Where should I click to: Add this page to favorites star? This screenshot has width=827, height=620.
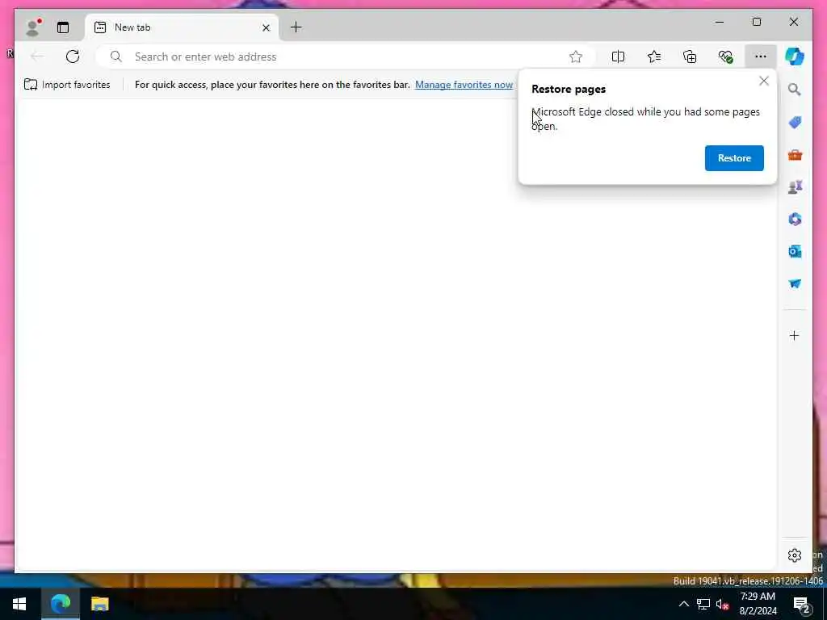[x=575, y=57]
